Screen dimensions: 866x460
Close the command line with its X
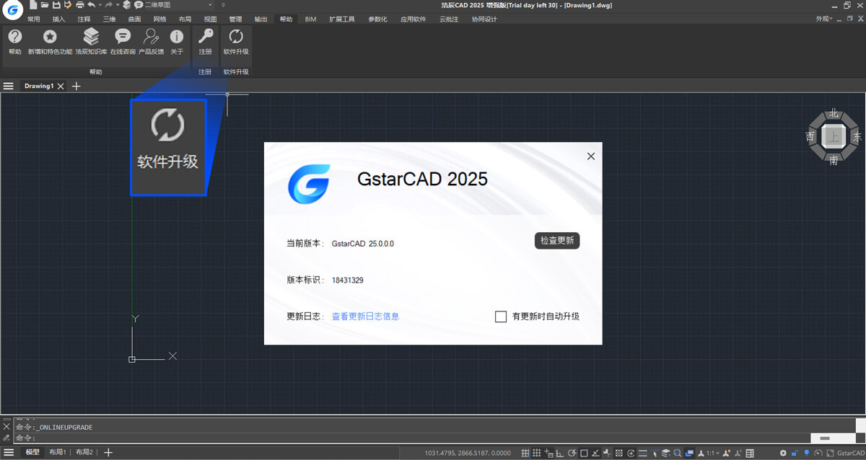(x=6, y=427)
